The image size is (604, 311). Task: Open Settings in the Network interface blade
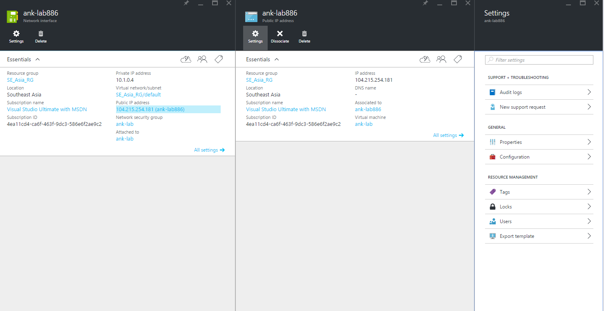click(x=16, y=36)
